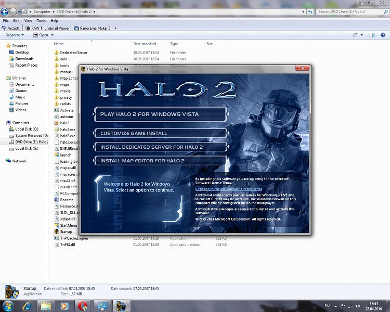Select Customize Game Install option
Screen dimensions: 390x312
pyautogui.click(x=161, y=133)
